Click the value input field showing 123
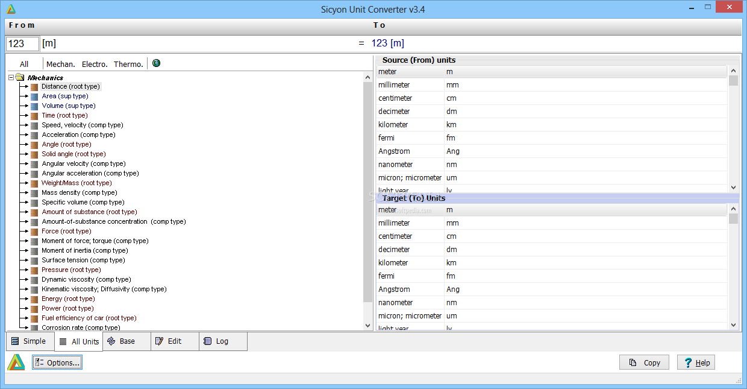The image size is (747, 389). tap(22, 43)
